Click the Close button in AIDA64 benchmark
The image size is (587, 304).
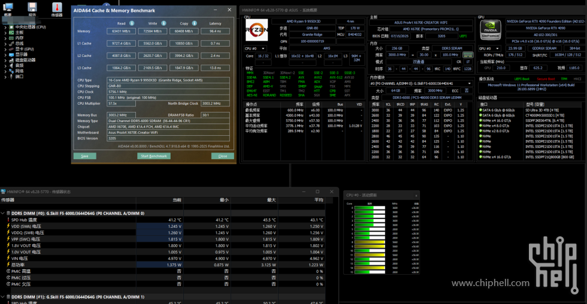[x=222, y=156]
